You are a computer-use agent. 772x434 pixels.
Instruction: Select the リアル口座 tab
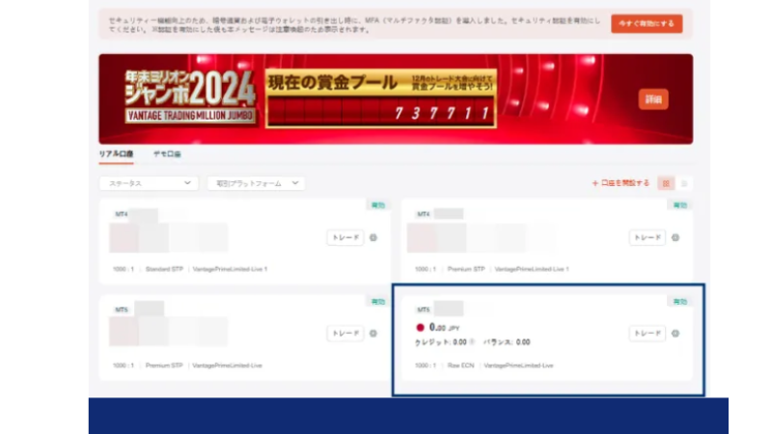tap(116, 153)
